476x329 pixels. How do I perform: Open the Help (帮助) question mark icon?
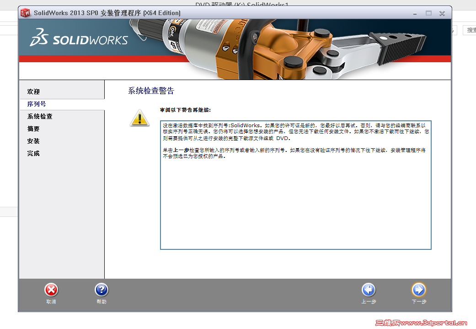[x=102, y=290]
